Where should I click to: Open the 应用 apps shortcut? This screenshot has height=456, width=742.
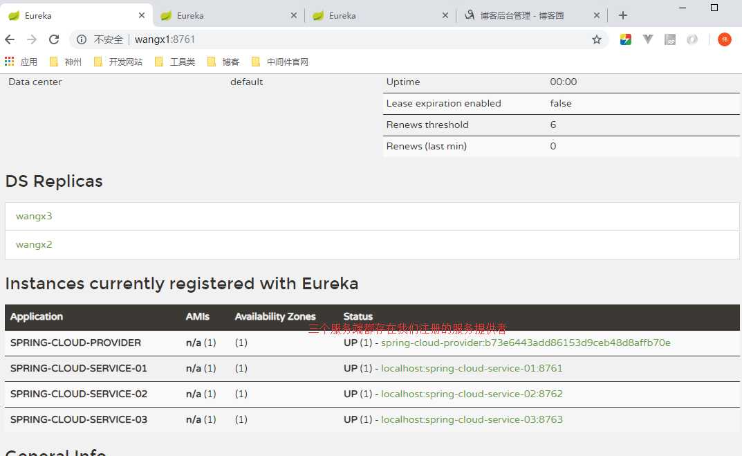(x=21, y=62)
